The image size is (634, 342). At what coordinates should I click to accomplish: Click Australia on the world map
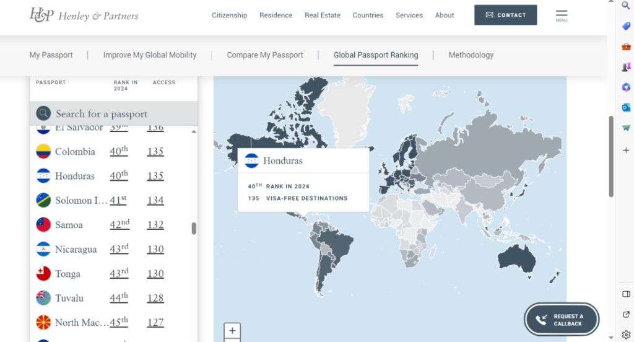[517, 258]
